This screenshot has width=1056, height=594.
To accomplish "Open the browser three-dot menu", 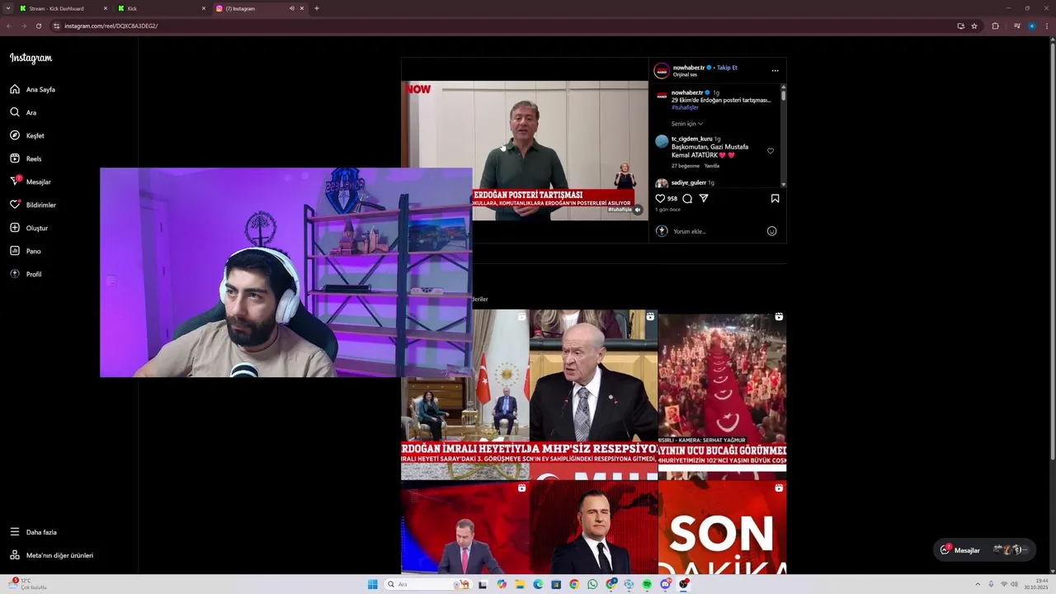I will pyautogui.click(x=1048, y=26).
